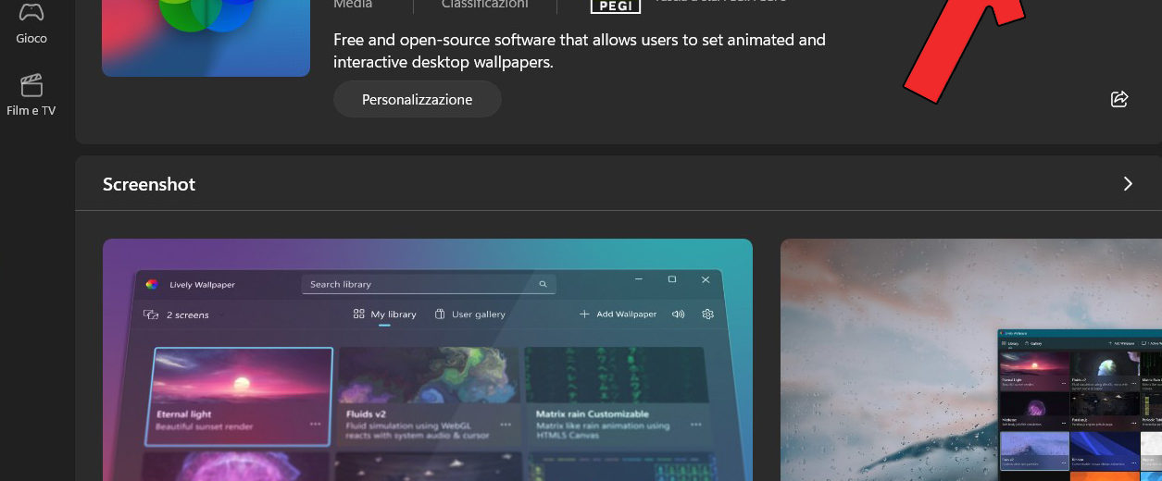Open the second screenshot with rainy window
The width and height of the screenshot is (1162, 481).
pos(971,360)
